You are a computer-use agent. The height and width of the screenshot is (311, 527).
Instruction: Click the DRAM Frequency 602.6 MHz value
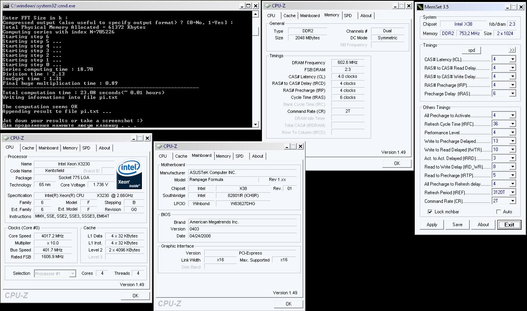tap(348, 62)
